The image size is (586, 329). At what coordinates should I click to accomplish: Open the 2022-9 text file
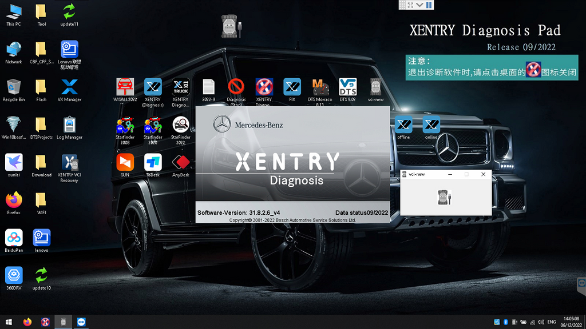(208, 87)
